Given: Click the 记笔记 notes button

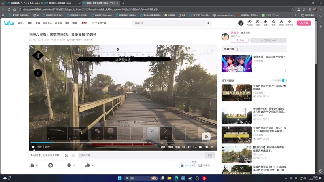Looking at the screenshot, I should coord(204,165).
